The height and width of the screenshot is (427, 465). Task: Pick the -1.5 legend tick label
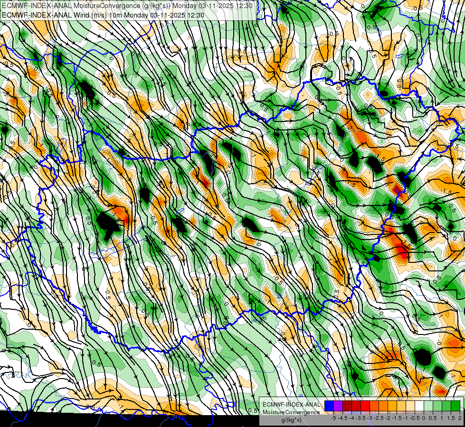[x=397, y=418]
